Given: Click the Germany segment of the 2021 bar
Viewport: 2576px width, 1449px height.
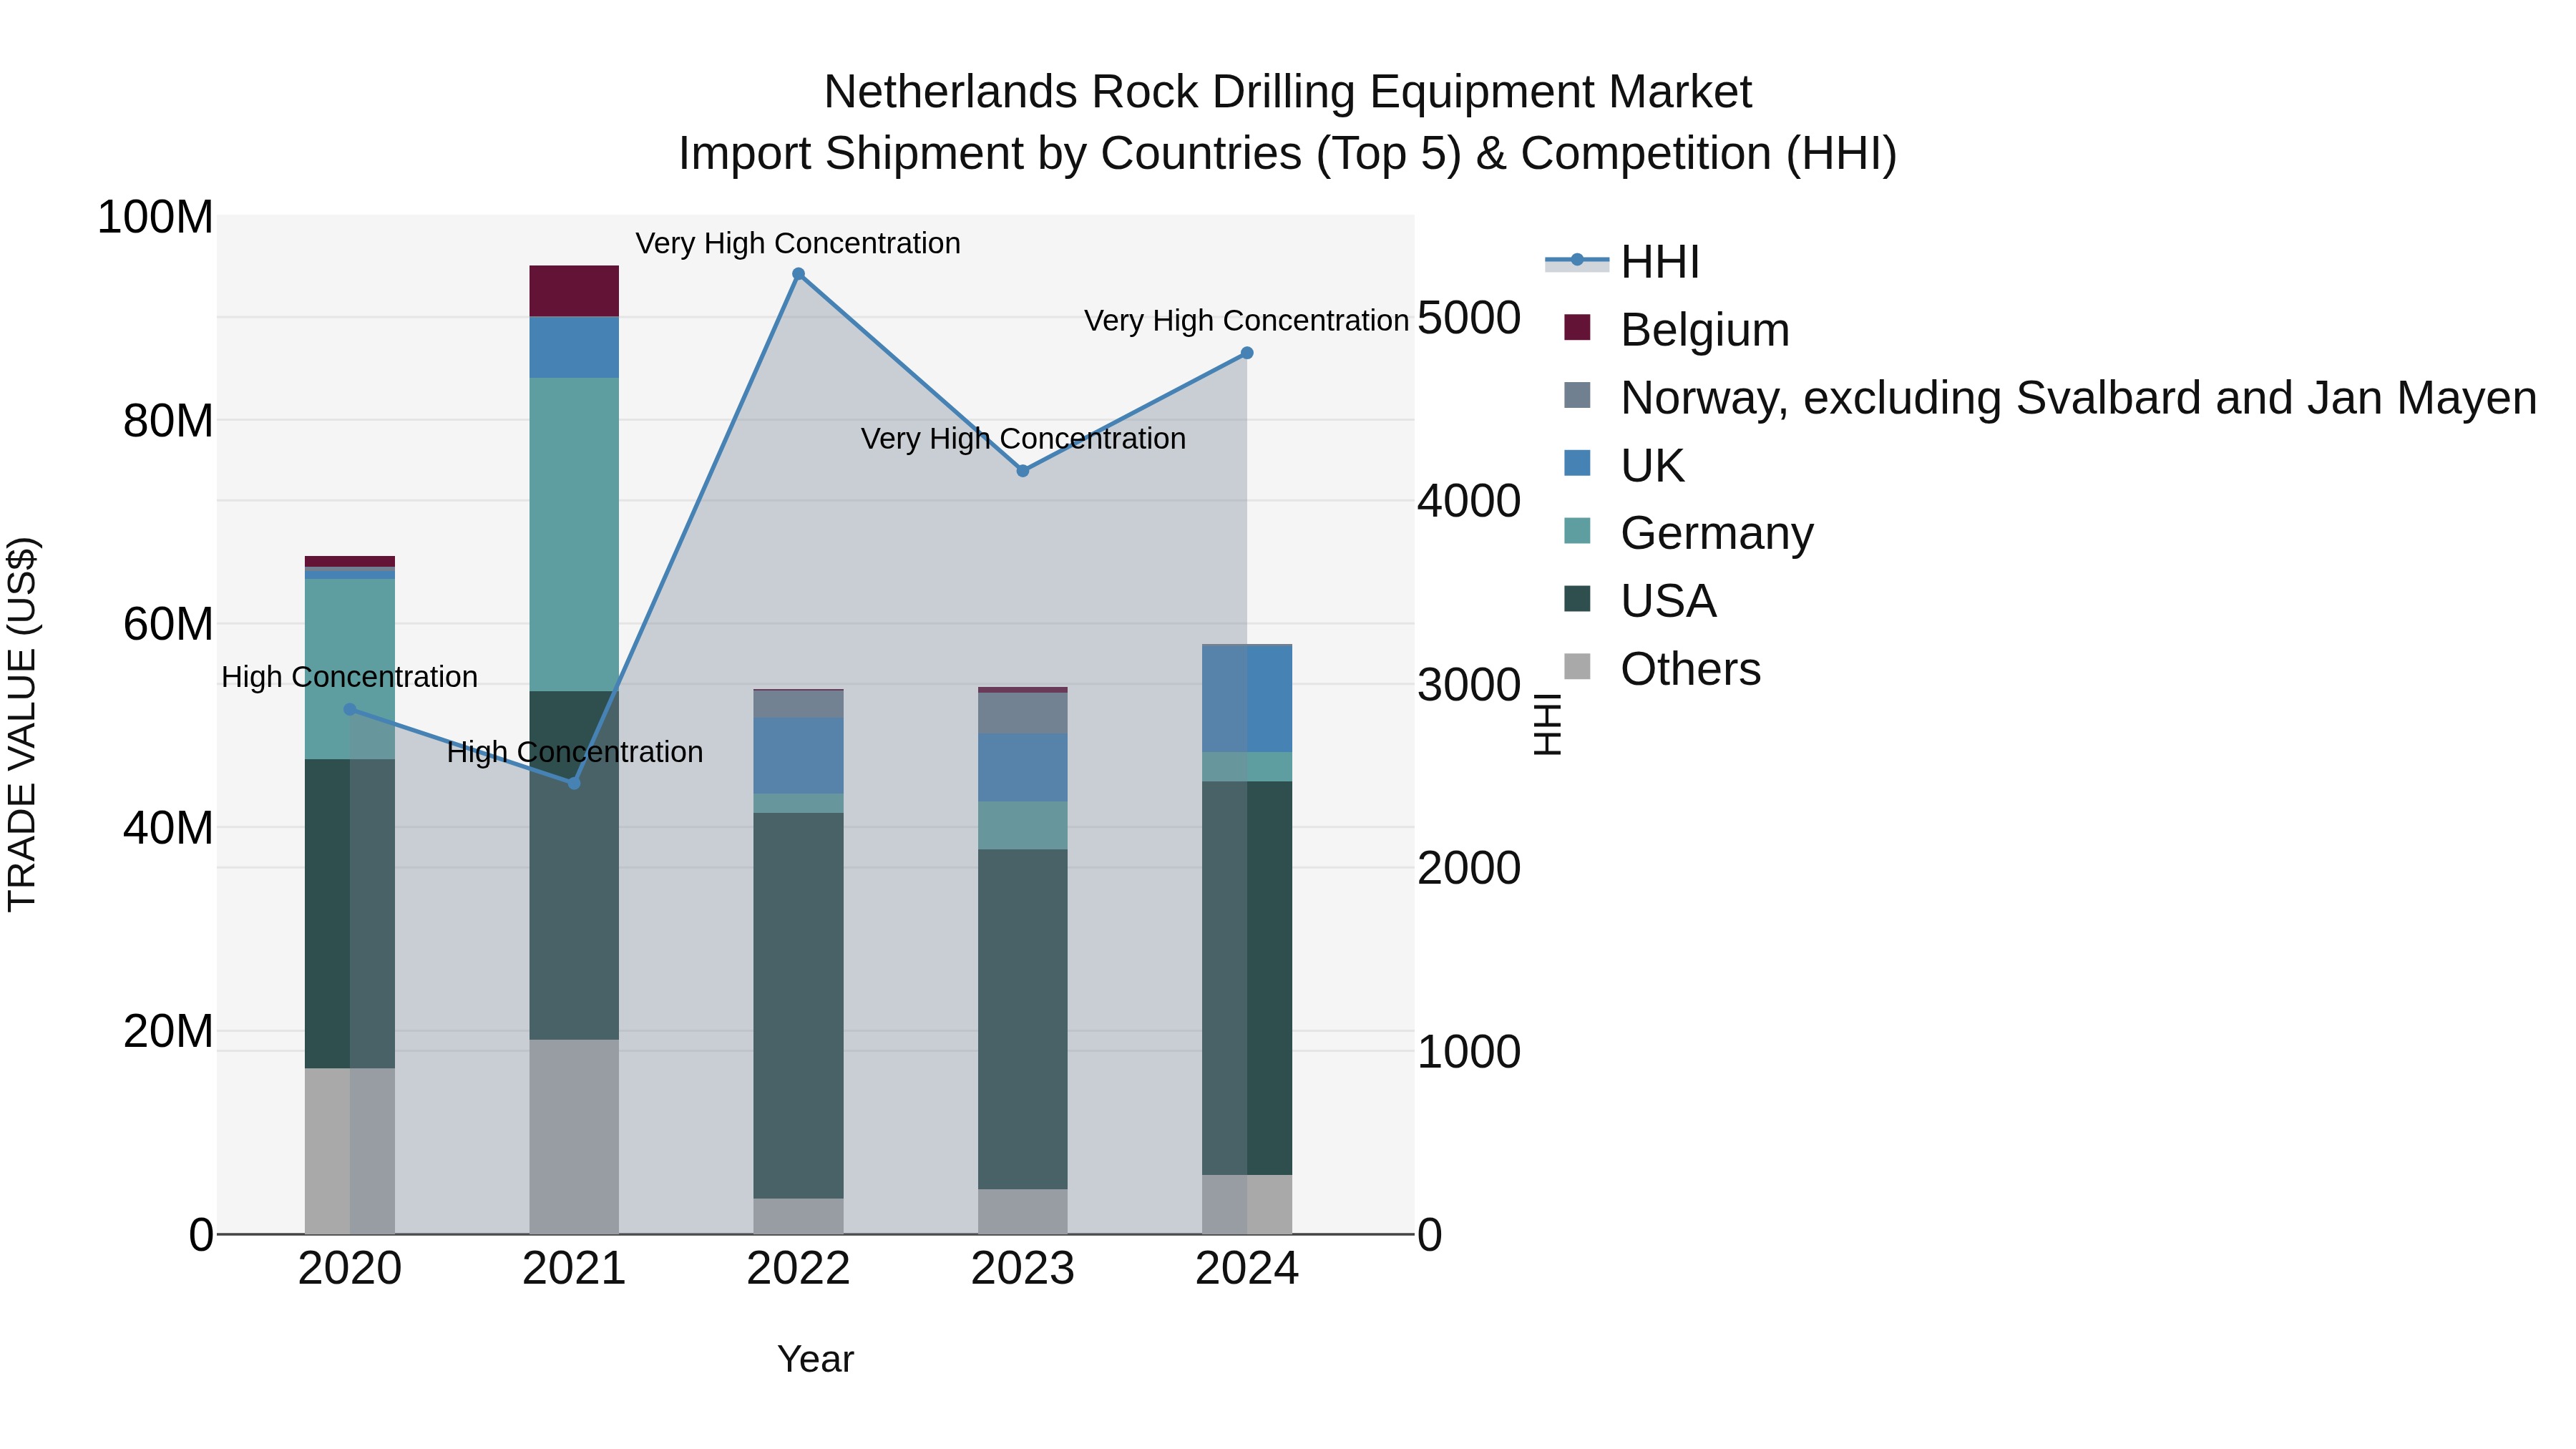Looking at the screenshot, I should pos(574,535).
